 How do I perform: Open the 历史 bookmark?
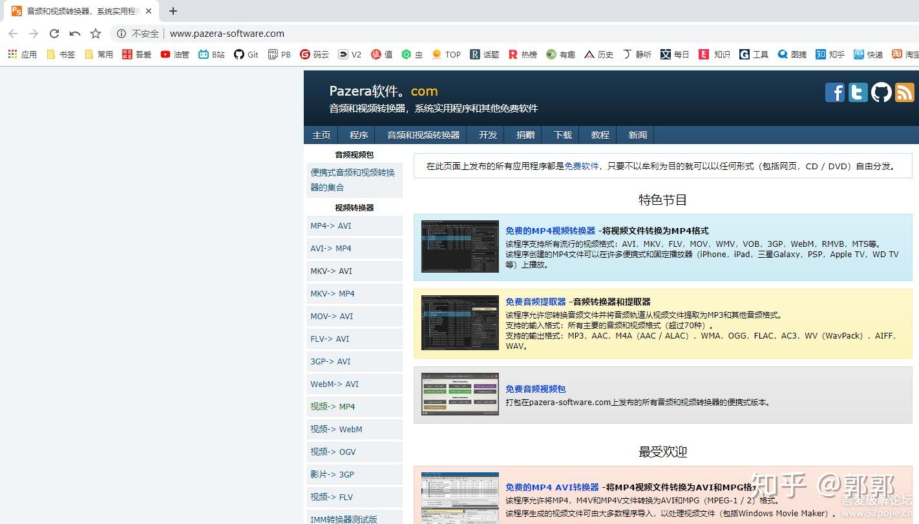coord(599,54)
